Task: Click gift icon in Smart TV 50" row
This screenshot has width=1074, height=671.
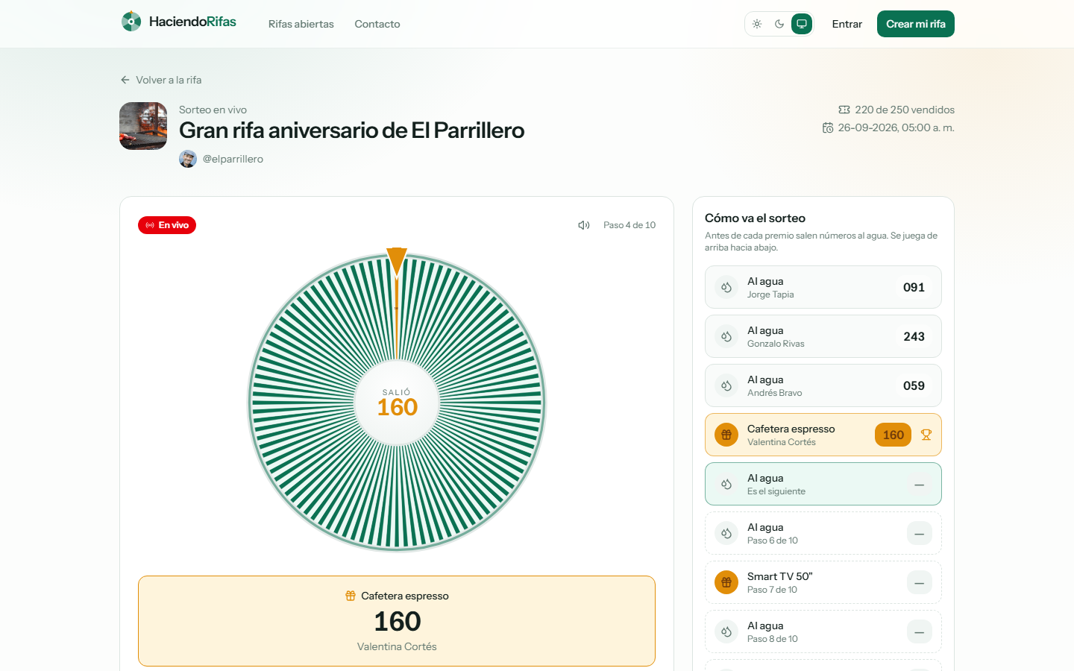Action: pos(726,582)
